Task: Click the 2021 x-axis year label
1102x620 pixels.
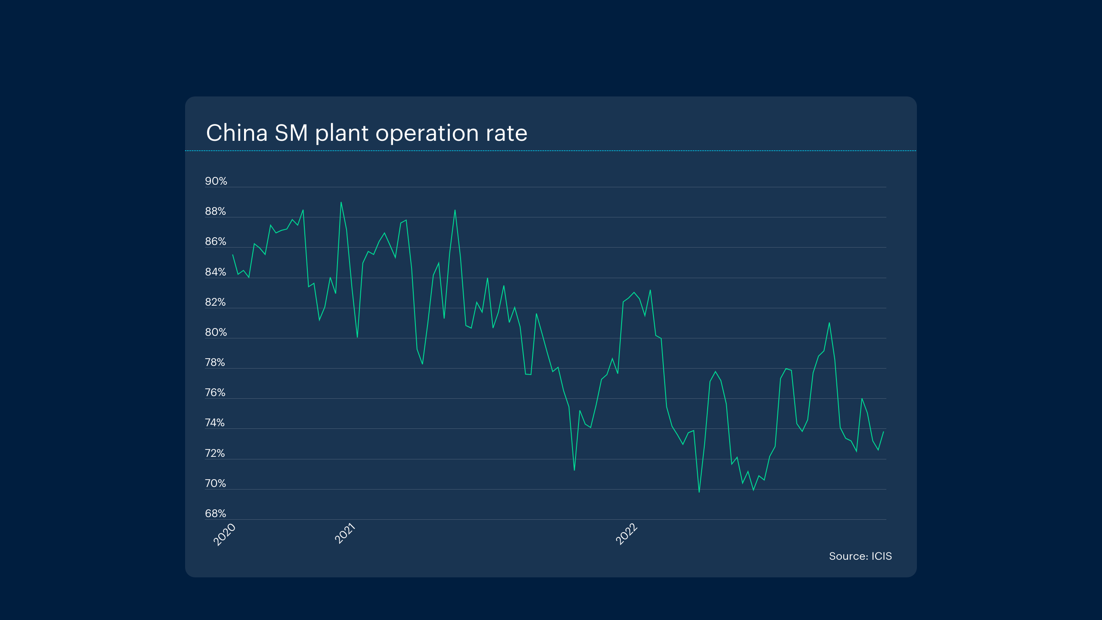Action: click(x=345, y=533)
